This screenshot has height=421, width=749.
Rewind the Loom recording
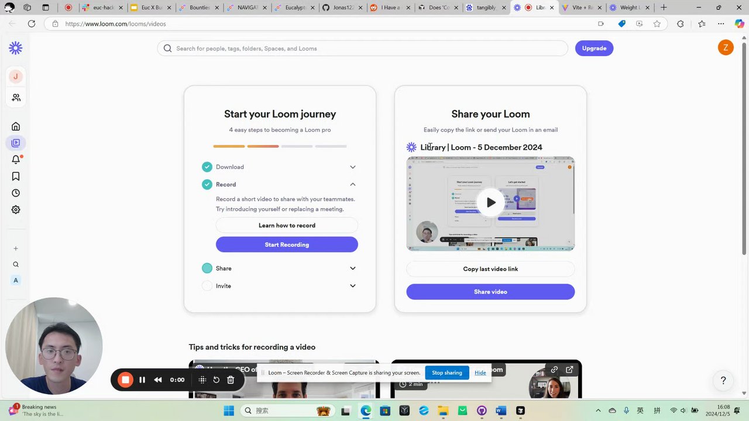pos(157,379)
